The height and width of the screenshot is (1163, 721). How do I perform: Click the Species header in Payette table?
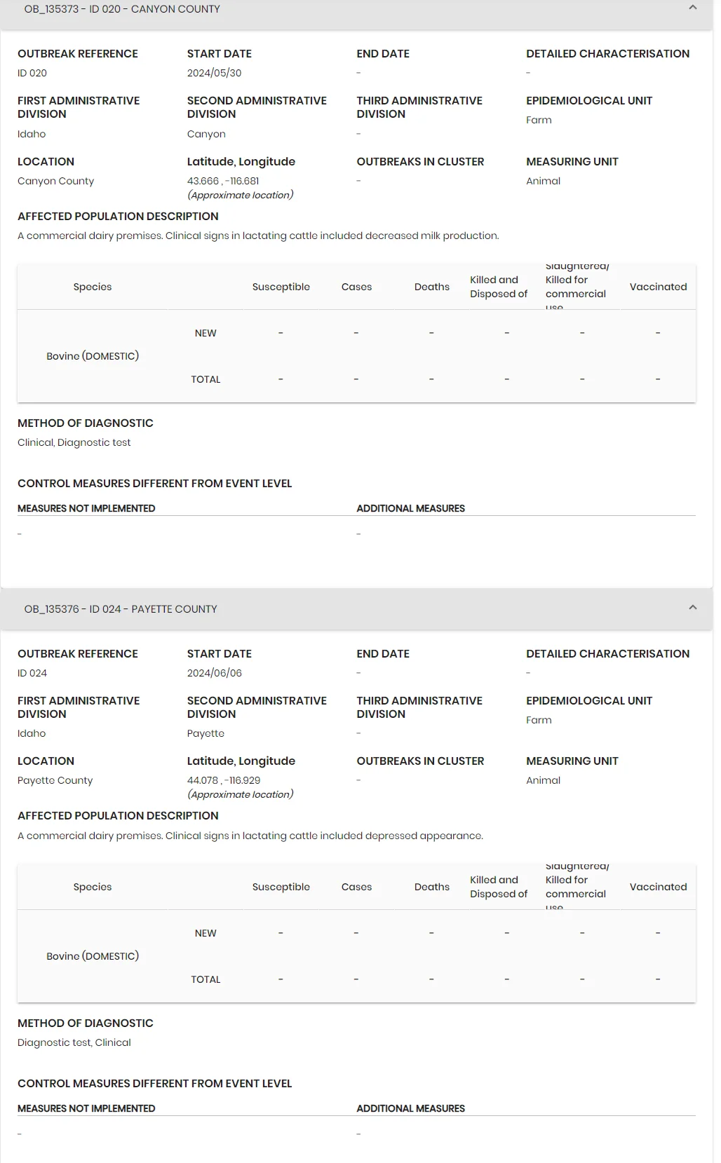93,887
